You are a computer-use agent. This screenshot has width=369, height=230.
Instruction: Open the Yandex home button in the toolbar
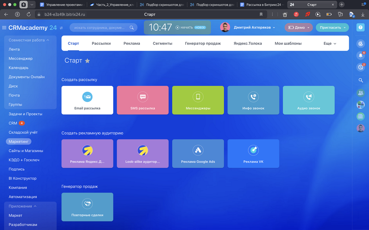coord(18,14)
